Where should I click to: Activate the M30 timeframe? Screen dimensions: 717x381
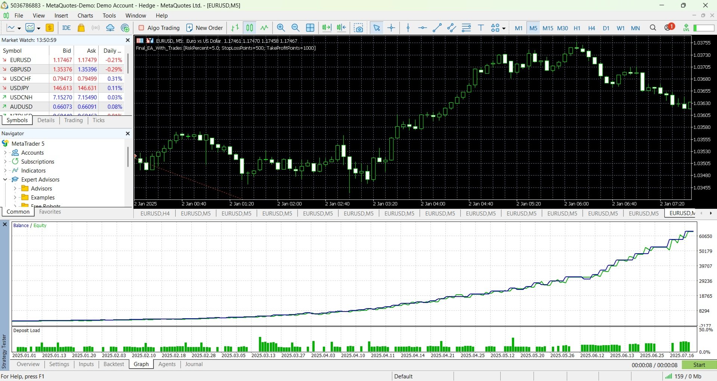click(562, 28)
